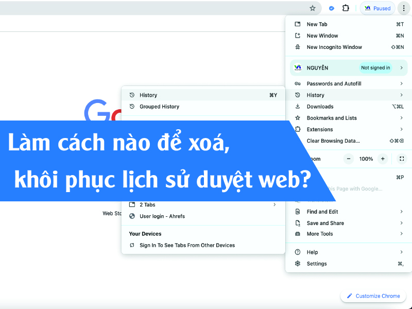Click the More Tools toolbox icon
This screenshot has width=412, height=309.
(298, 234)
